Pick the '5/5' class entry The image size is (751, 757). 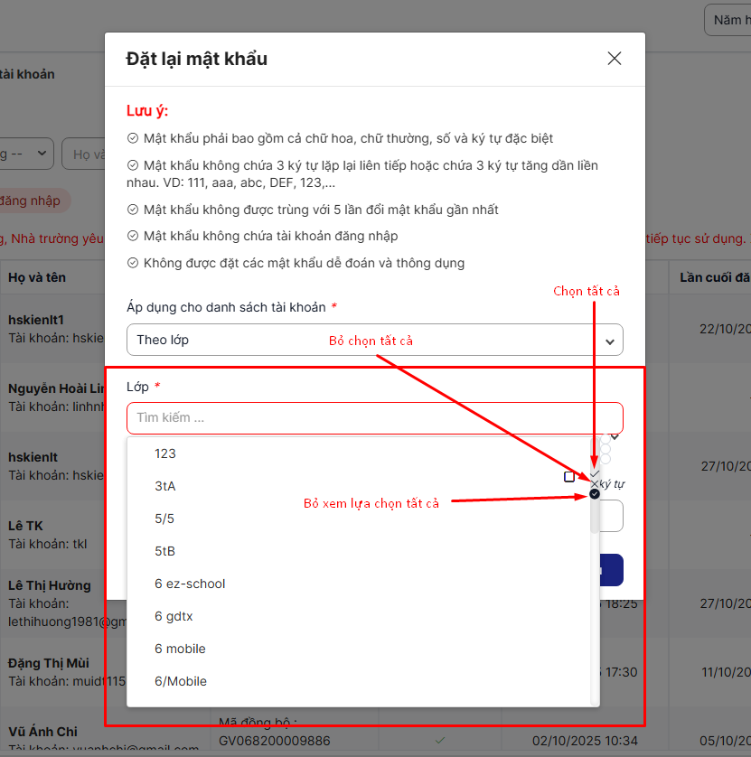(x=164, y=519)
